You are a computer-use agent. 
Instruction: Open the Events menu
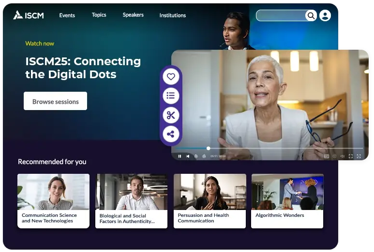(x=67, y=15)
